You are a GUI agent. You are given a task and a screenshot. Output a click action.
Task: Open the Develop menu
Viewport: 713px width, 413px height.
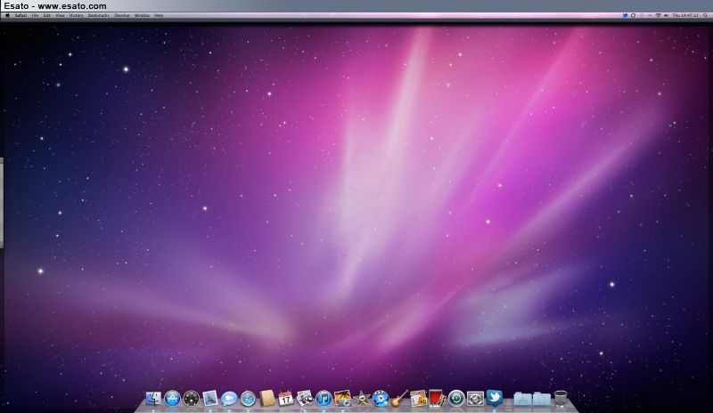(122, 15)
